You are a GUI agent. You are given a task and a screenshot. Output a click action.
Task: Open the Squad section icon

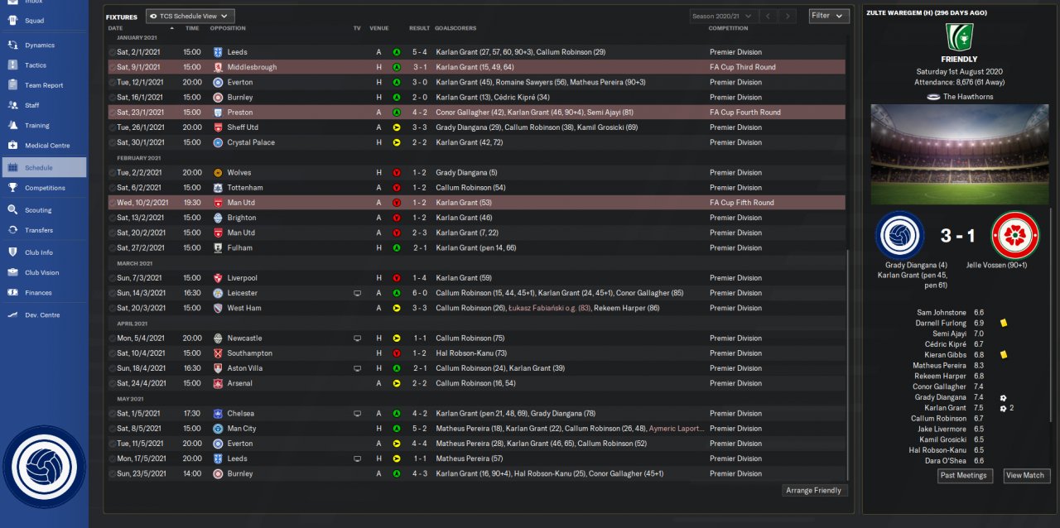tap(12, 21)
